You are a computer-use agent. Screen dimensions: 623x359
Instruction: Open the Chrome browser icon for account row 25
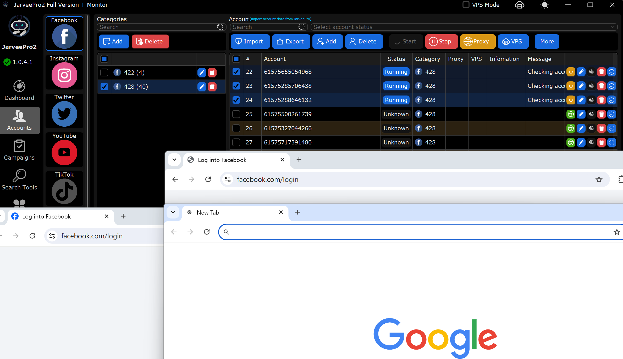click(571, 114)
